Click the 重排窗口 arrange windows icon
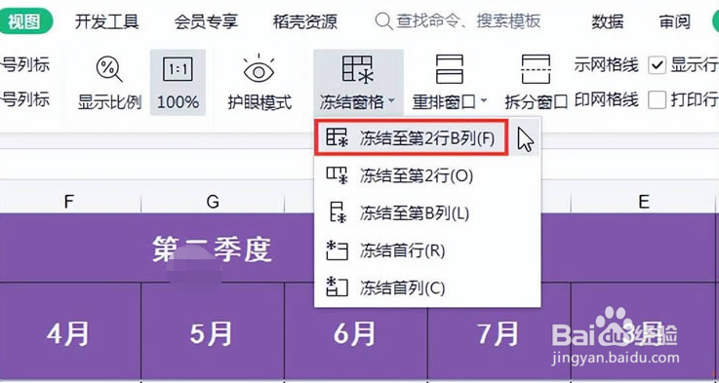 (450, 69)
